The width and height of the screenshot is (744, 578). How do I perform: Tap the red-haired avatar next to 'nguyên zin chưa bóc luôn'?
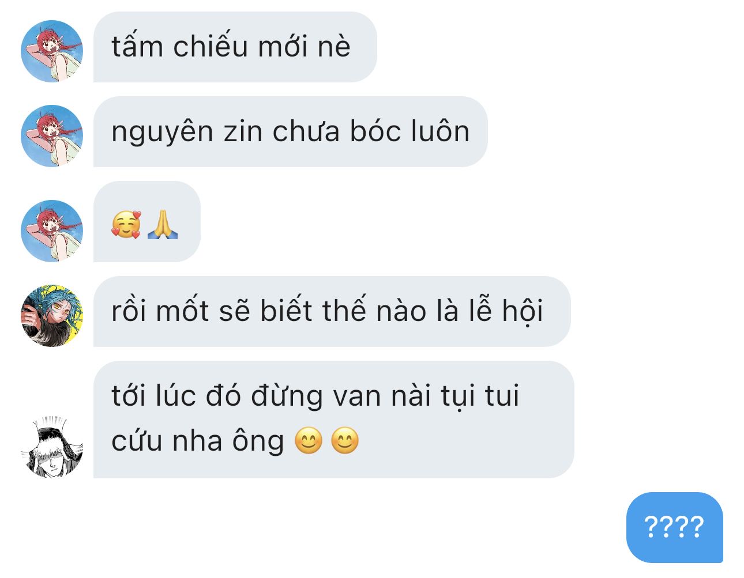point(52,136)
